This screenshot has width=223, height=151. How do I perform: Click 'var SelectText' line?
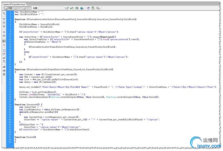coord(31,107)
